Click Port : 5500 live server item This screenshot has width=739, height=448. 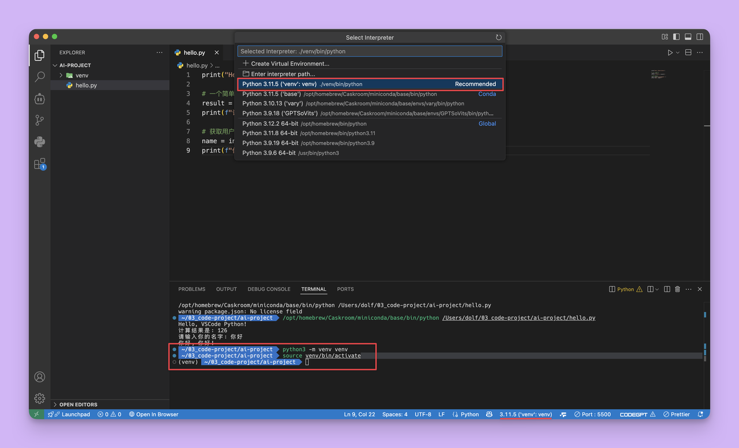point(592,415)
